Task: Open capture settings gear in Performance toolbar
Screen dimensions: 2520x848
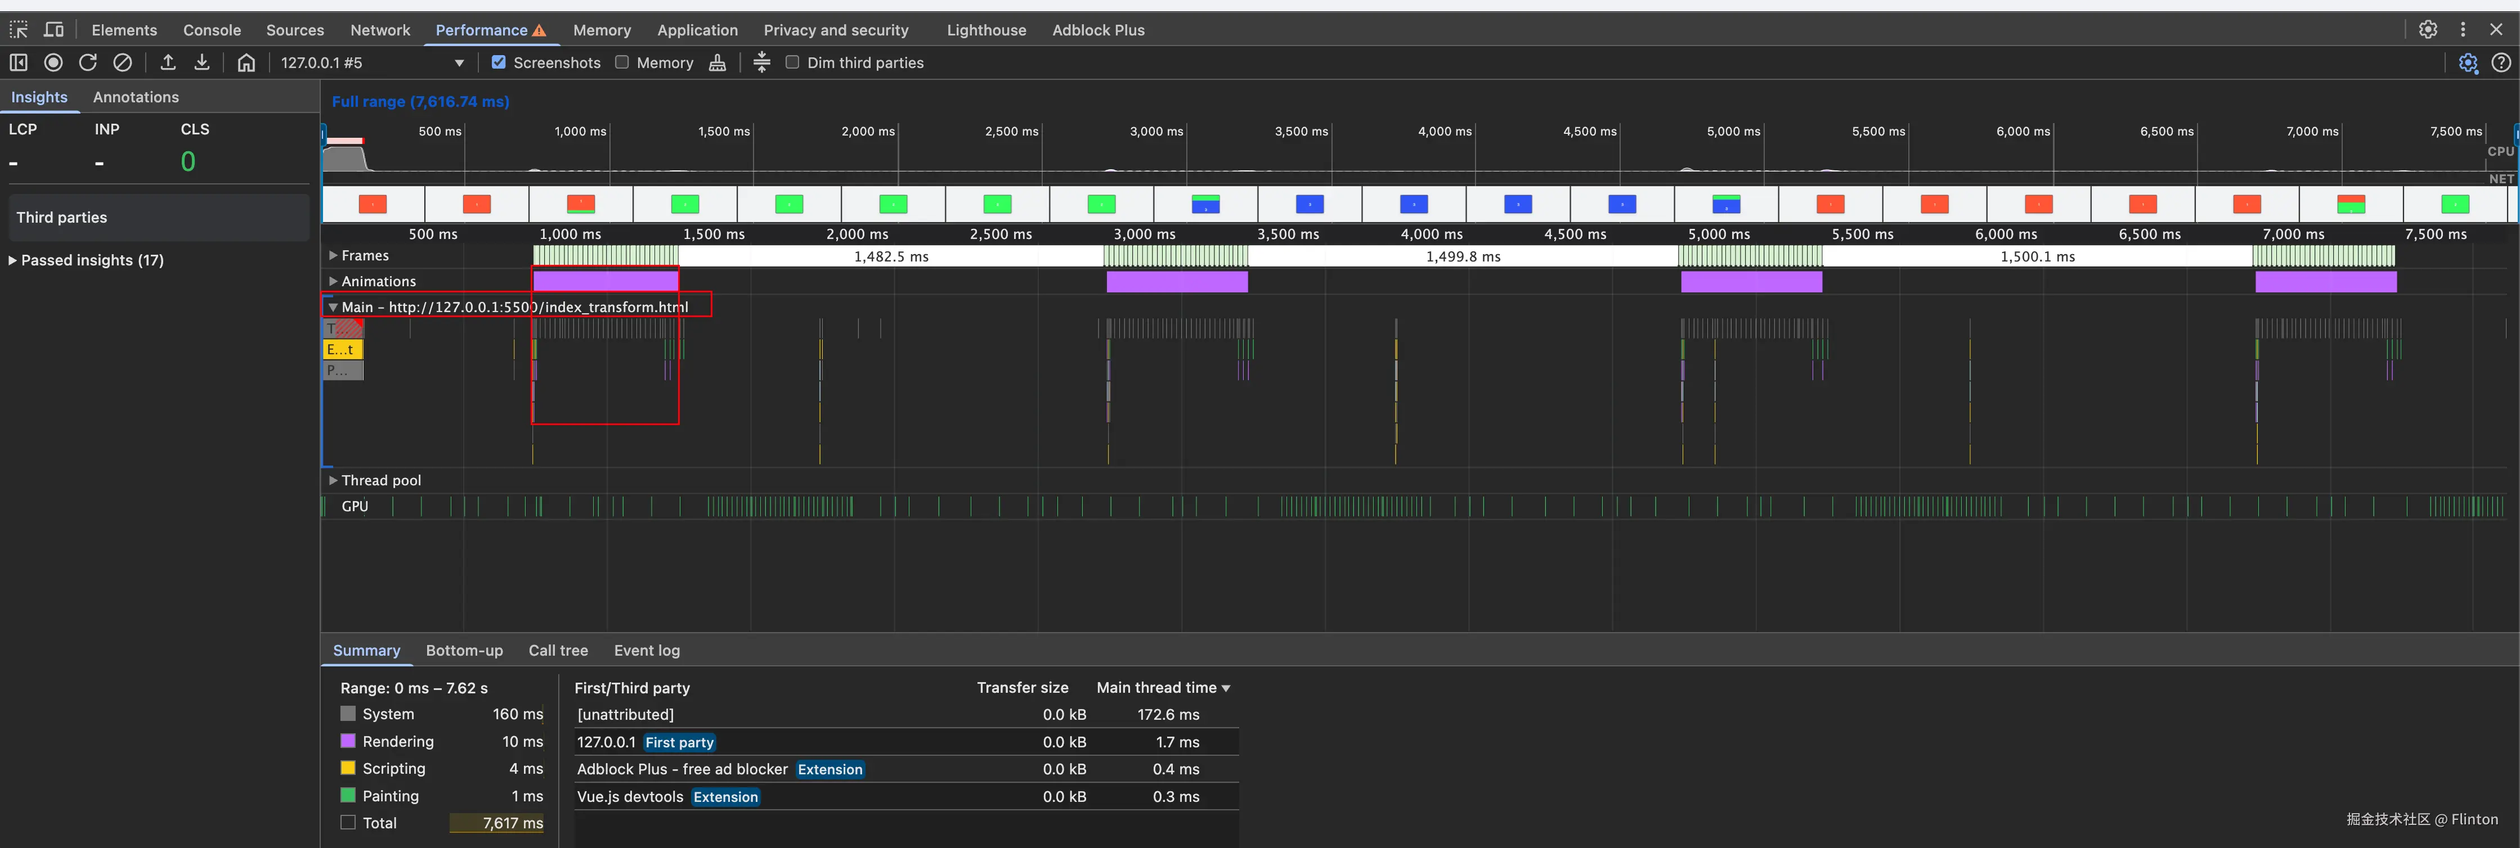Action: [x=2467, y=62]
